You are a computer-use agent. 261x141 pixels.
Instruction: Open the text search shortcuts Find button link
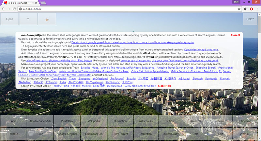[x=59, y=61]
